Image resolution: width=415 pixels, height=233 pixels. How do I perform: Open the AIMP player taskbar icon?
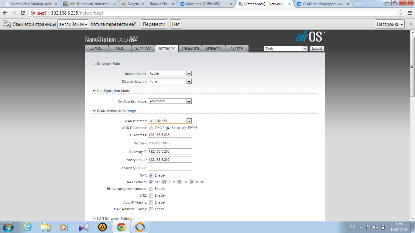pos(102,227)
